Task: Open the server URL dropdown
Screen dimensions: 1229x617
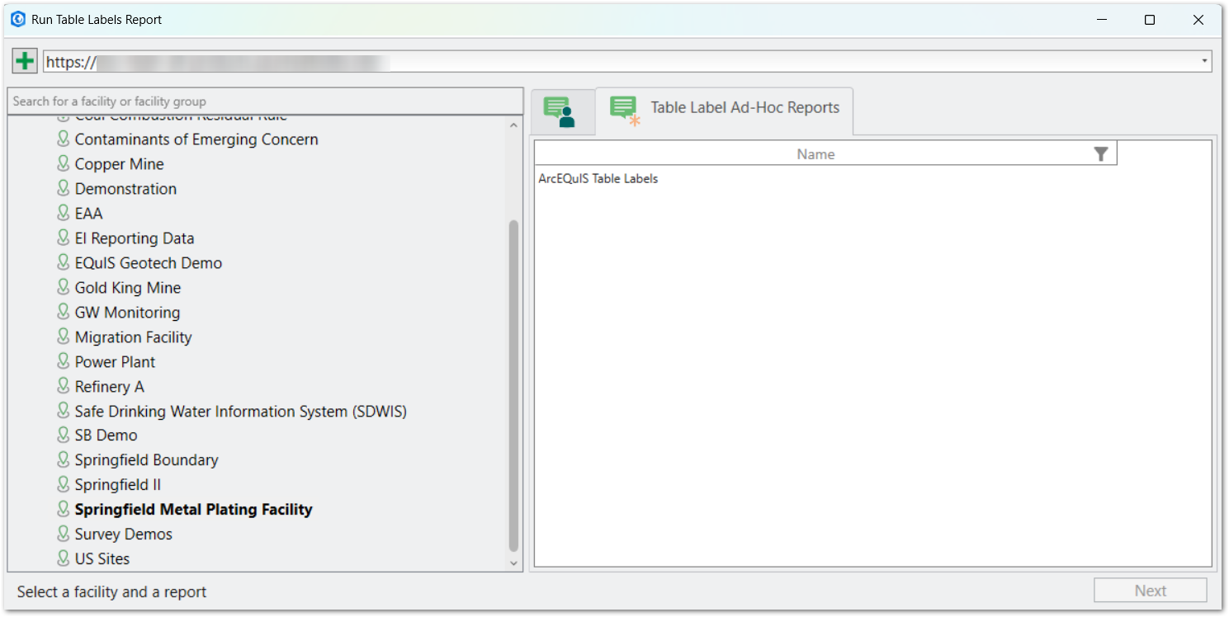Action: point(1203,60)
